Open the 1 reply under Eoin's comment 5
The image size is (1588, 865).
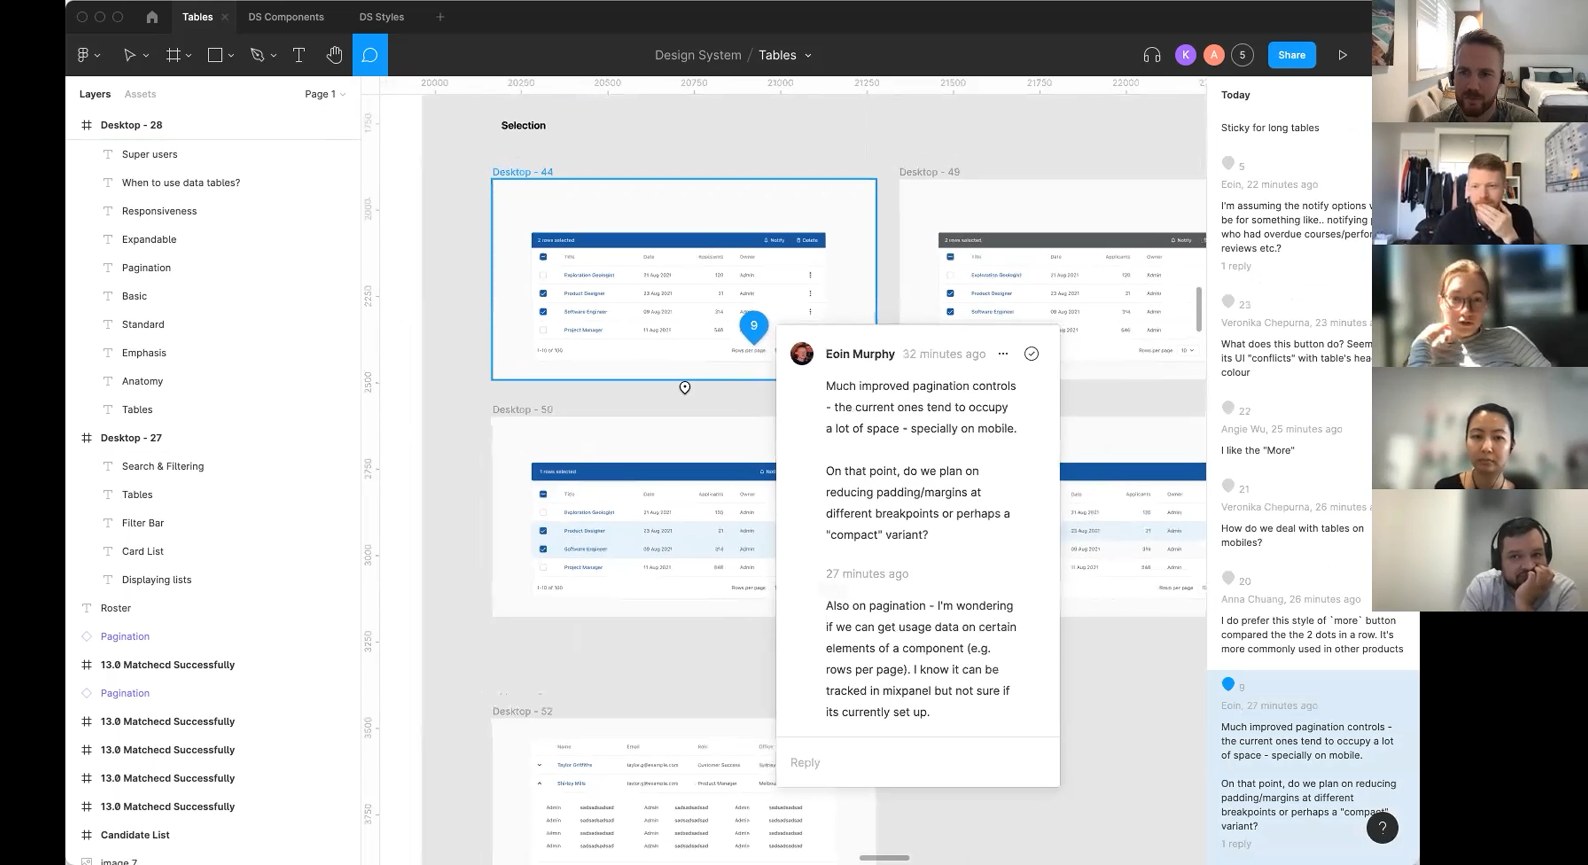[1236, 266]
